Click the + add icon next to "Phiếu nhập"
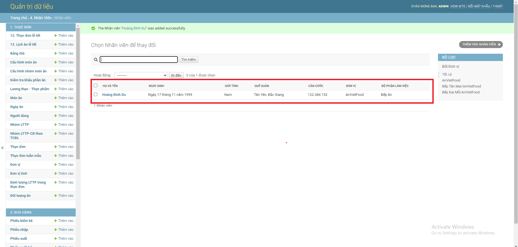Image resolution: width=518 pixels, height=247 pixels. (55, 229)
